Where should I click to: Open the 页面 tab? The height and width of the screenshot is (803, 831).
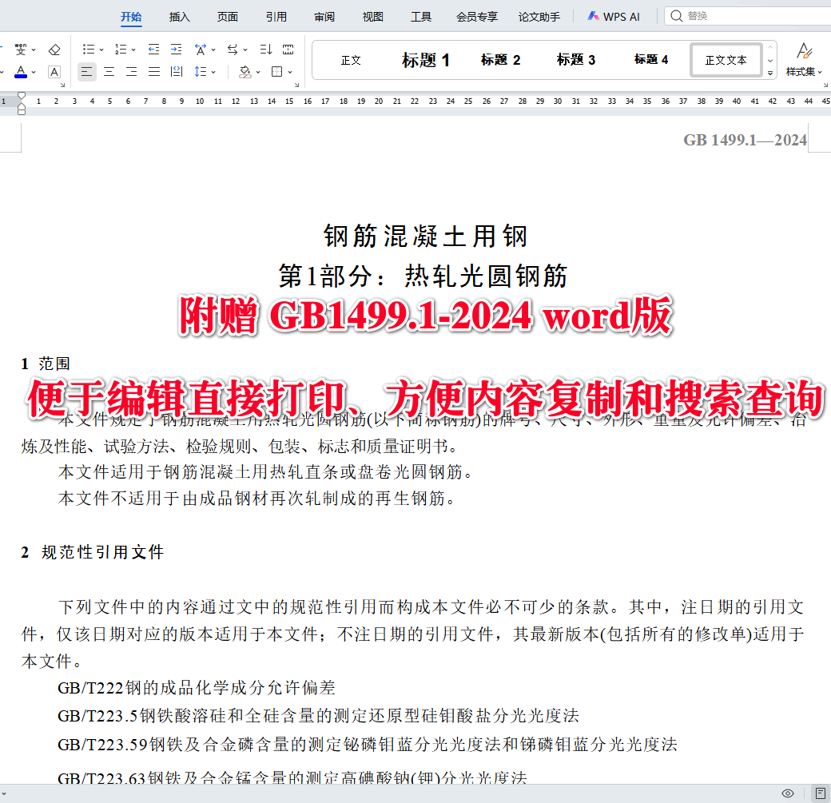[228, 17]
